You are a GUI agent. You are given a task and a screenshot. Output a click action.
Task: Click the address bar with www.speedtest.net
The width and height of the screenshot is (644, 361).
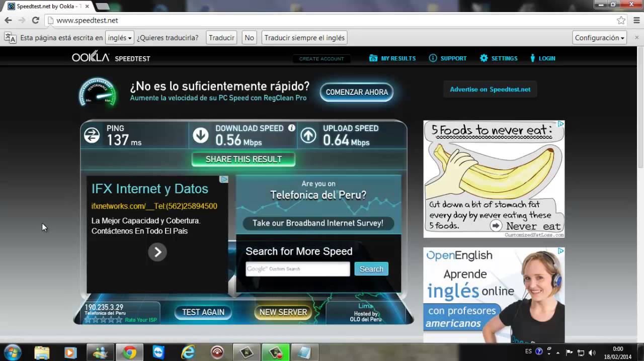coord(332,20)
